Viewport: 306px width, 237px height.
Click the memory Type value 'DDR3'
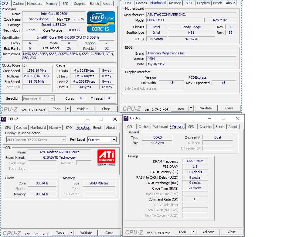[x=157, y=137]
